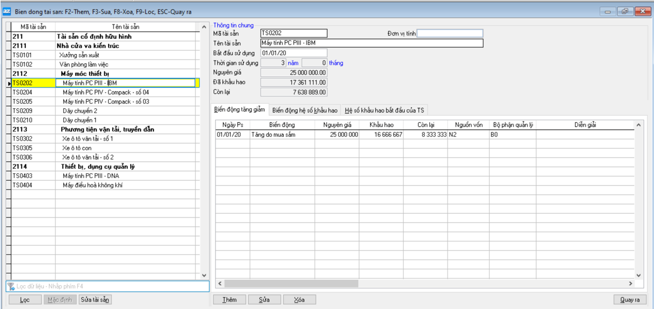Click the Đơn vị tính input field
This screenshot has height=309, width=654.
[x=450, y=34]
